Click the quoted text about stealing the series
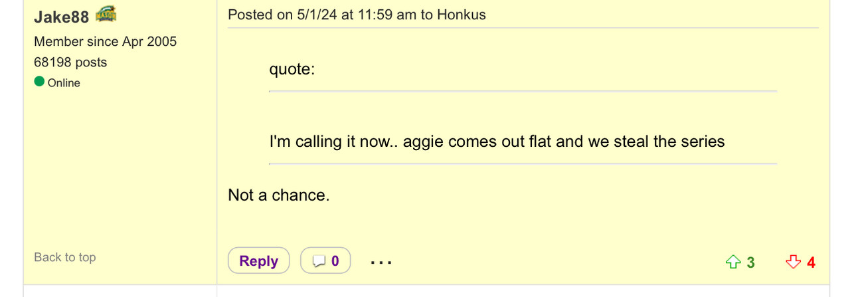 [x=497, y=141]
